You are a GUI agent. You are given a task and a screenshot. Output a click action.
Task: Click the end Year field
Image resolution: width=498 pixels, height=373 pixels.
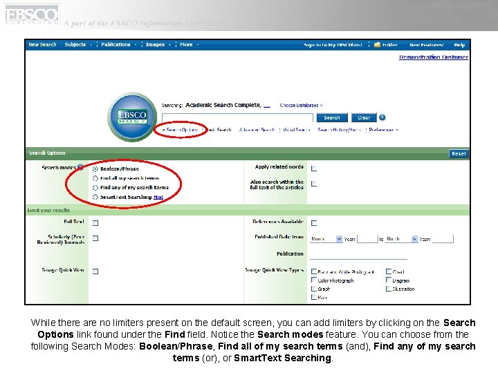click(x=443, y=239)
